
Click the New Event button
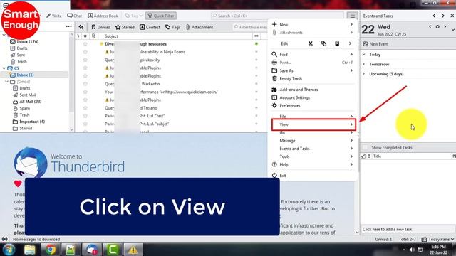pyautogui.click(x=375, y=44)
